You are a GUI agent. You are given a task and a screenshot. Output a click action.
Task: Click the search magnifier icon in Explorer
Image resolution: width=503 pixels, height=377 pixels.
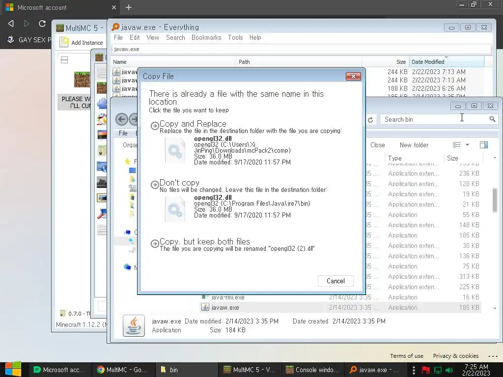tap(492, 119)
